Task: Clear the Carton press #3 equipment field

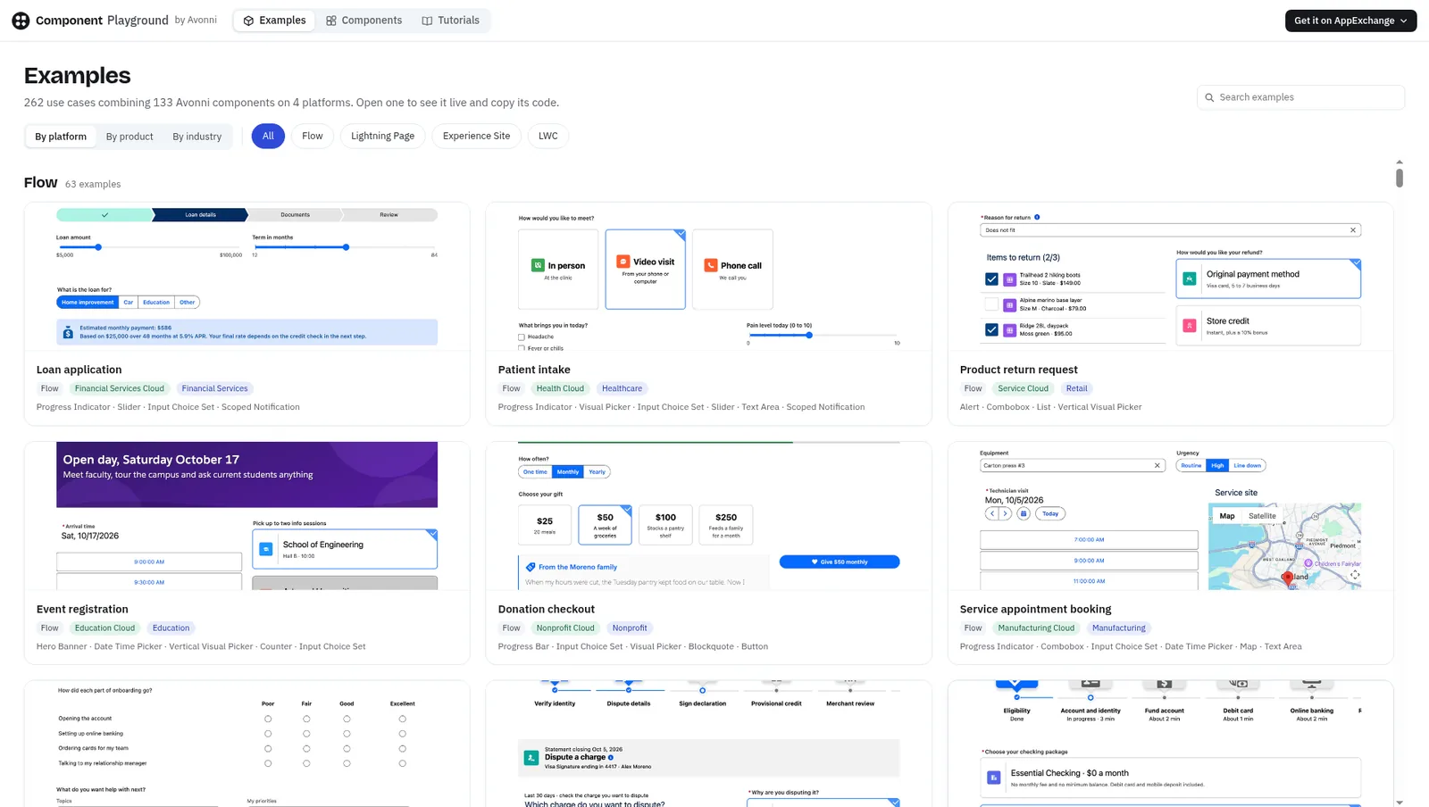Action: 1157,465
